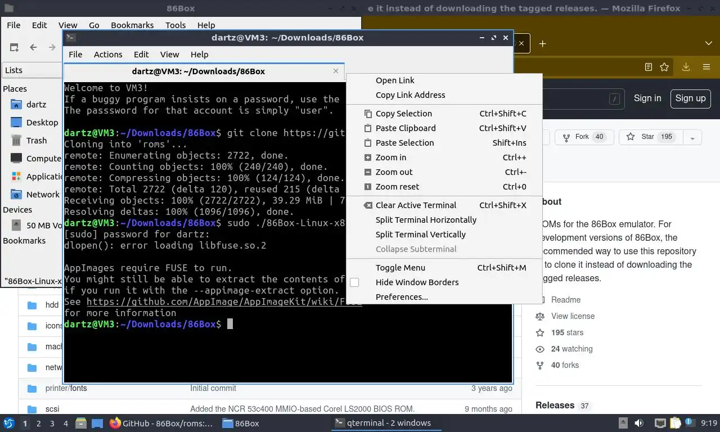Open Preferences... from context menu

[444, 297]
